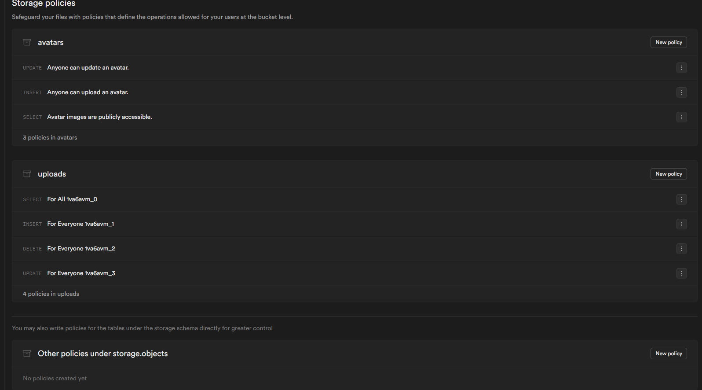Select the 'Avatar images are publicly accessible' policy
Screen dimensions: 702x390
(x=99, y=117)
